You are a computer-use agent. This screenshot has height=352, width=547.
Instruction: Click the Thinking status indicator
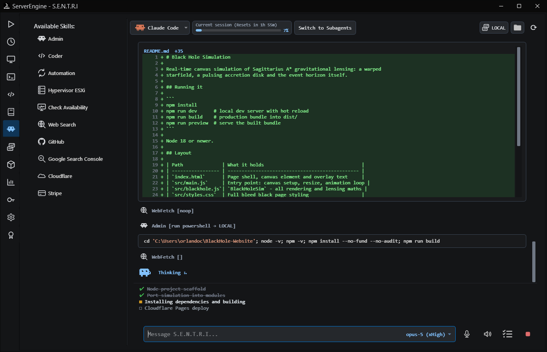163,273
